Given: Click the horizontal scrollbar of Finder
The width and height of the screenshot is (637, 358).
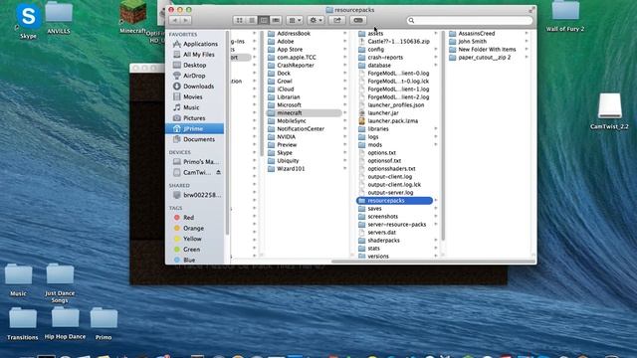Looking at the screenshot, I should click(x=433, y=262).
